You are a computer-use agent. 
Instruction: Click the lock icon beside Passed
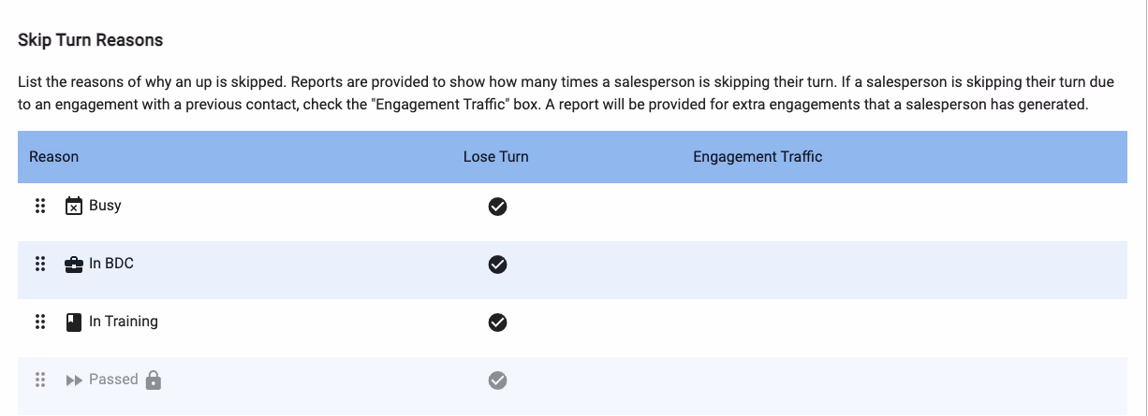tap(154, 380)
